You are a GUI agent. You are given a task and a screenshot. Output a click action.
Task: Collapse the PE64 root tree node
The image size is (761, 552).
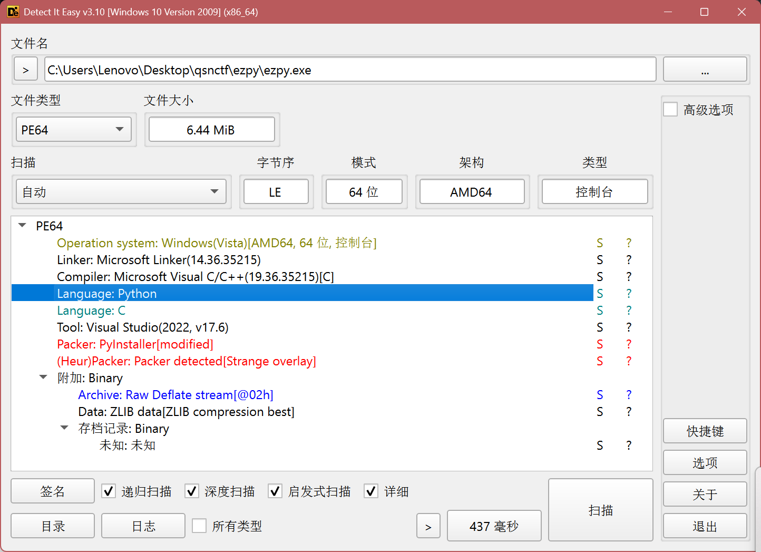(x=22, y=226)
